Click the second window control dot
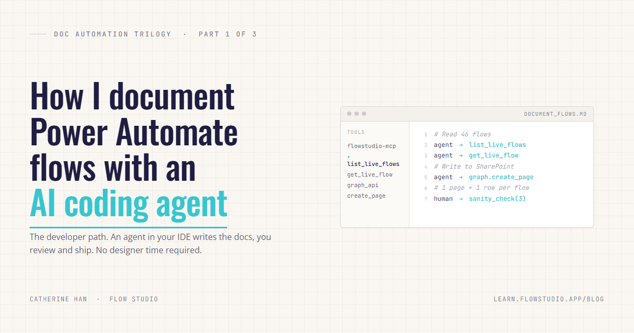 coord(357,114)
